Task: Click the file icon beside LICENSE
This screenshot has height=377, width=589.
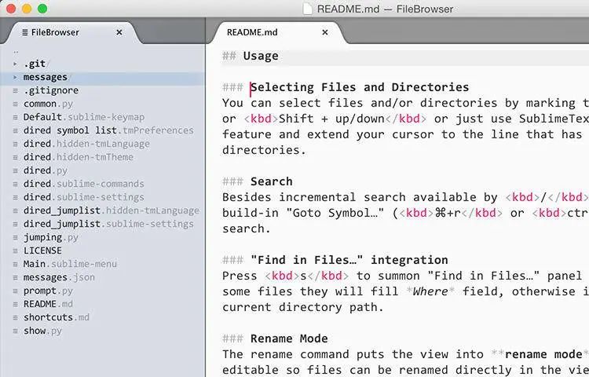Action: (x=15, y=251)
